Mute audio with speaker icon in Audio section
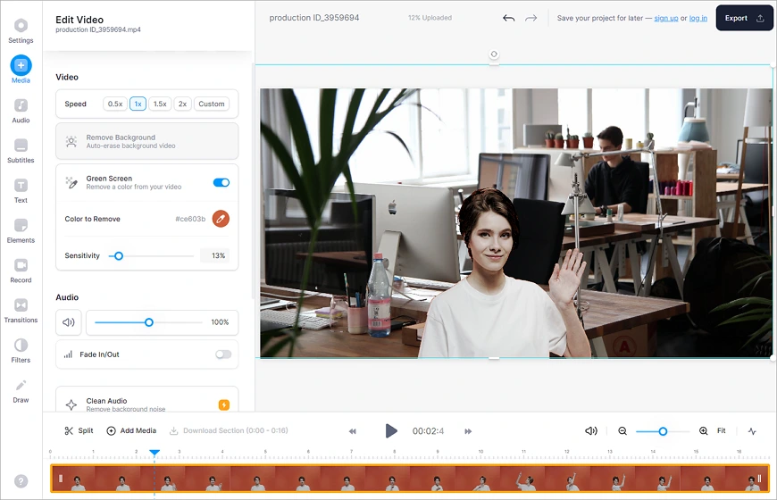 tap(69, 322)
